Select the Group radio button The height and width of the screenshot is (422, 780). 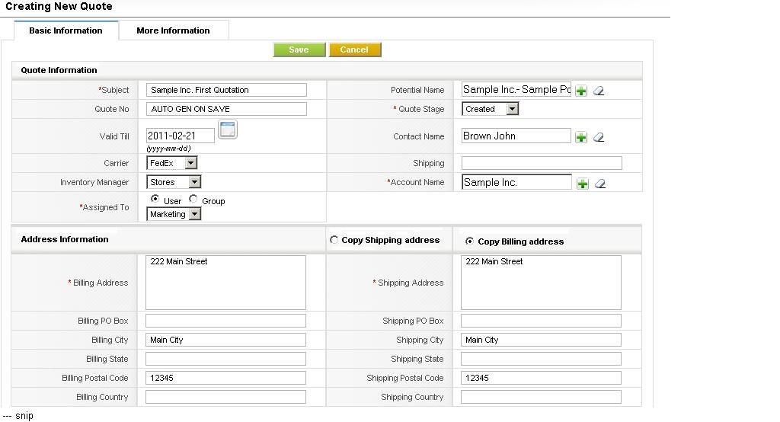point(193,199)
